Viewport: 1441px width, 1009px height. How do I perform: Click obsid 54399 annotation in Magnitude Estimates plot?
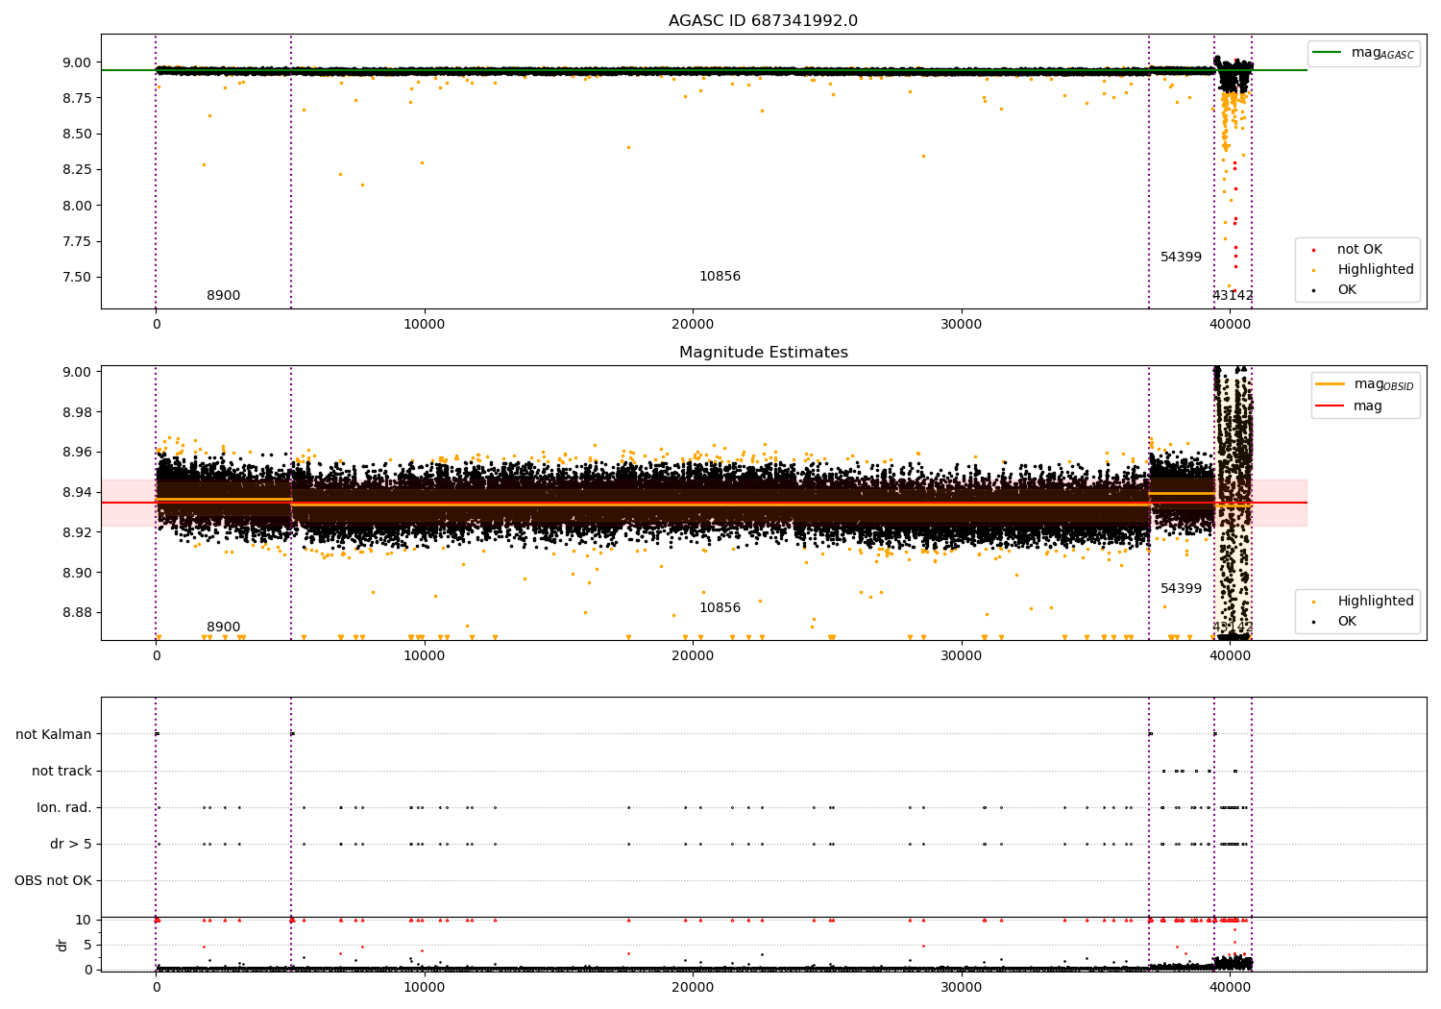point(1181,589)
